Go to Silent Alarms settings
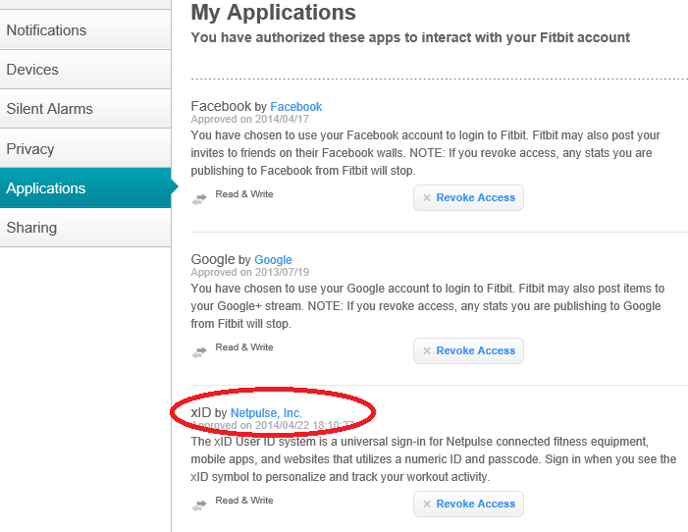 pos(85,108)
